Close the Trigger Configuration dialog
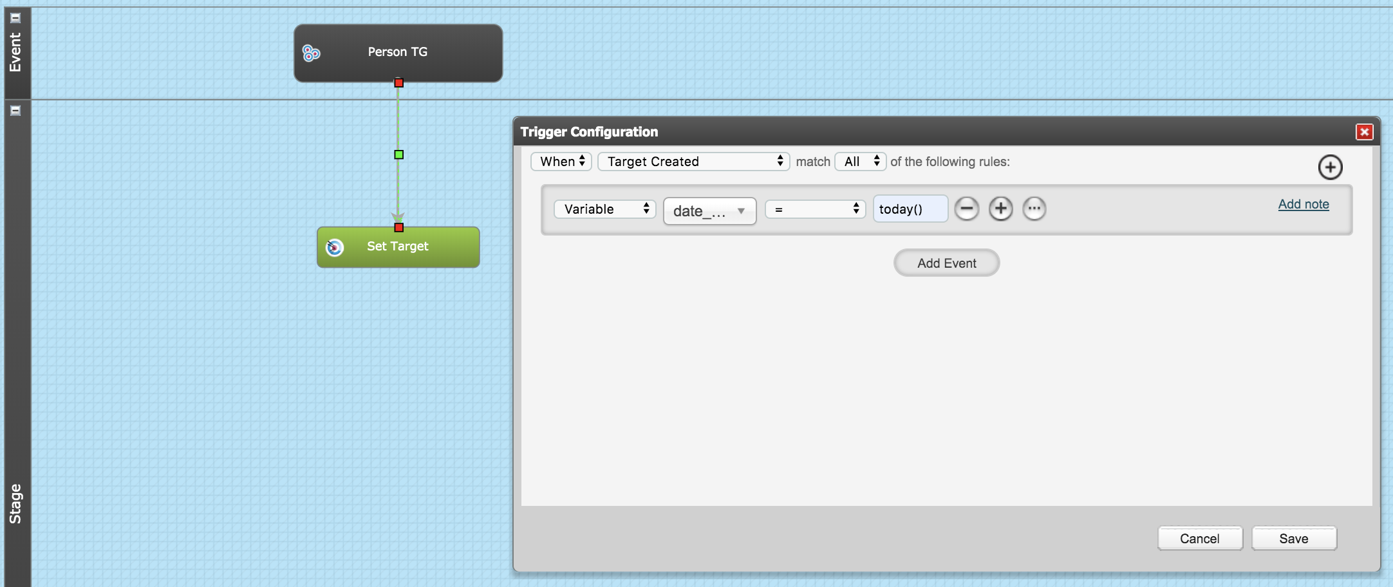The width and height of the screenshot is (1393, 587). [x=1364, y=132]
